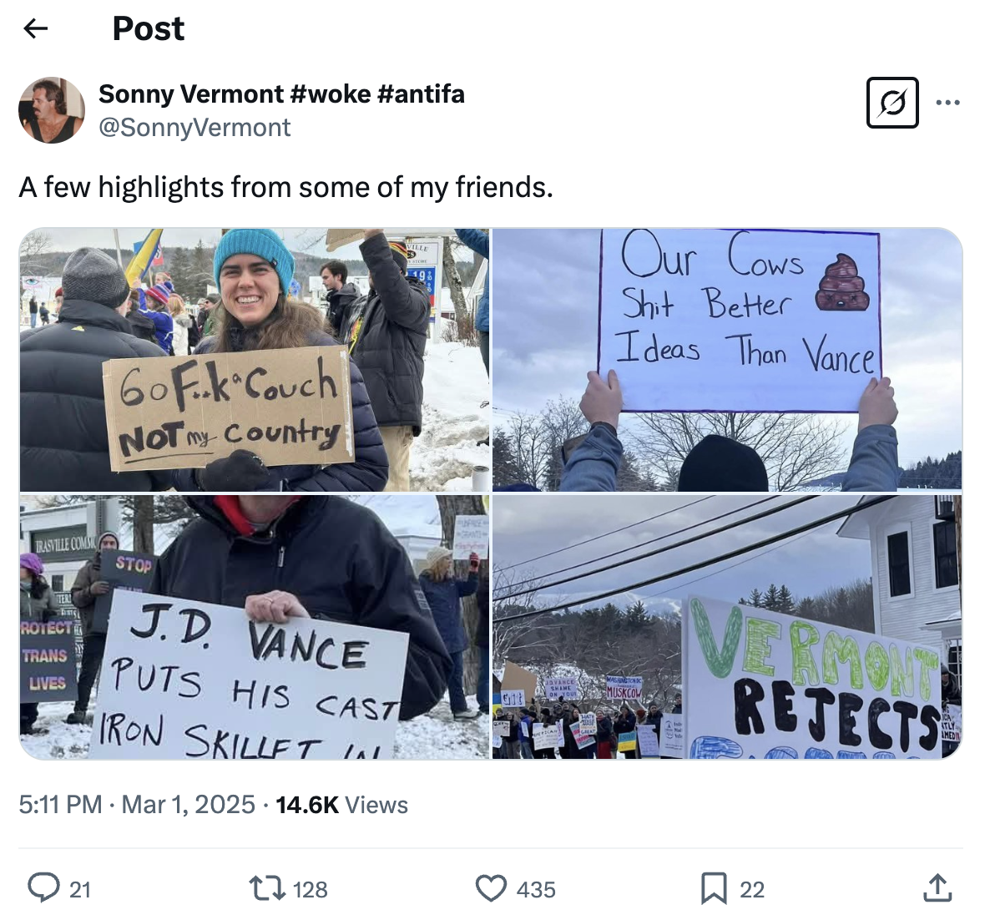This screenshot has width=990, height=915.
Task: Open @SonnyVermont's profile via the handle
Action: pyautogui.click(x=195, y=127)
